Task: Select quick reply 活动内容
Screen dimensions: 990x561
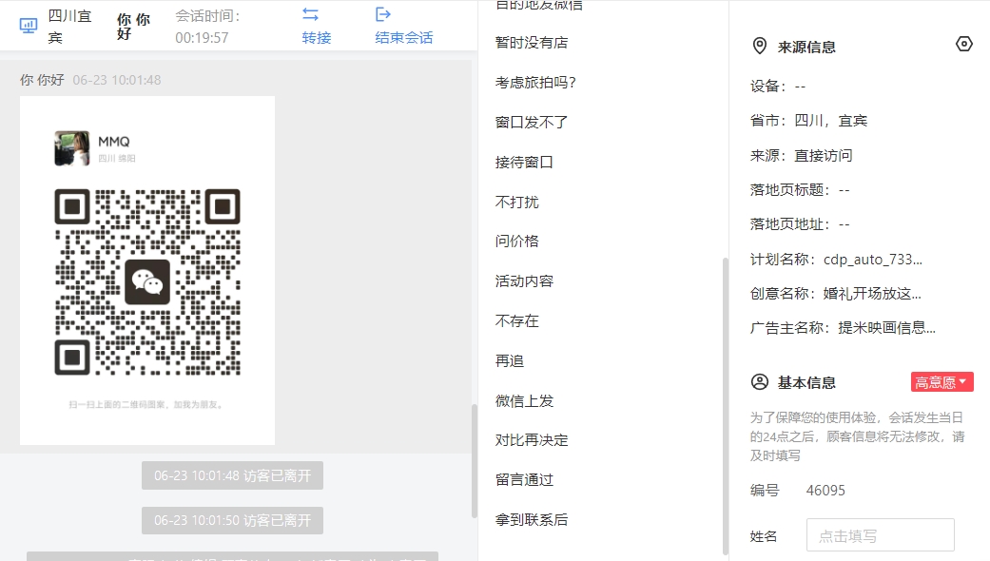Action: (524, 280)
